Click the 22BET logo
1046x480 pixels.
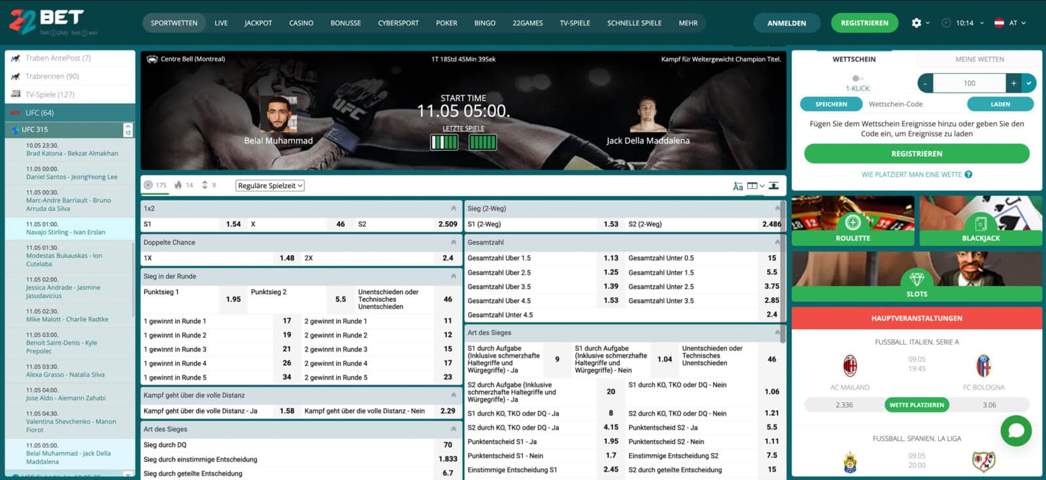pos(54,22)
